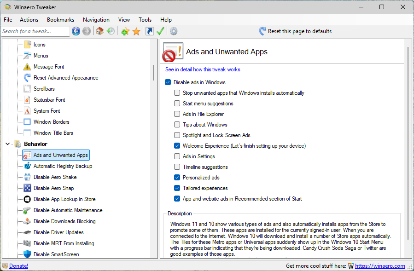Check Timeline suggestions box
The height and width of the screenshot is (271, 414).
[x=177, y=167]
